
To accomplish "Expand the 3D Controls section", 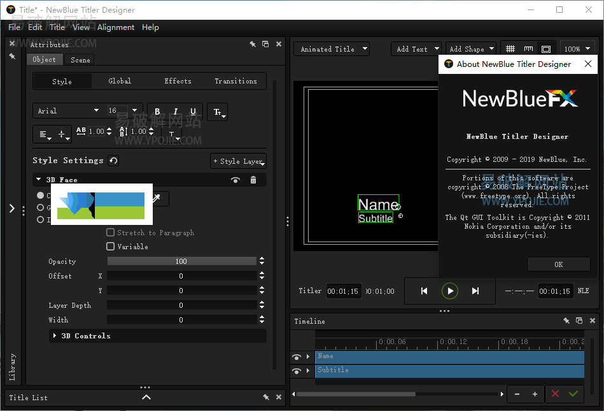I will pos(55,336).
